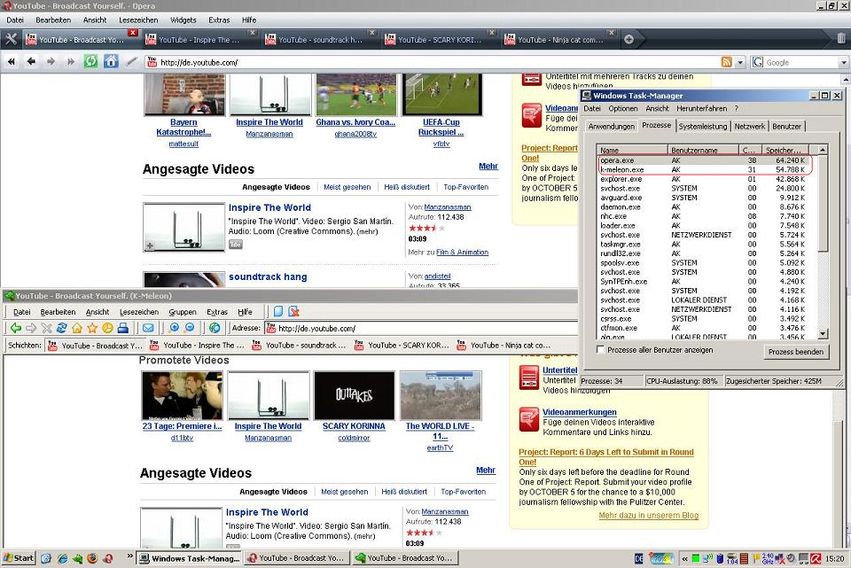
Task: Expand hidden system tray icons arrow
Action: 684,558
